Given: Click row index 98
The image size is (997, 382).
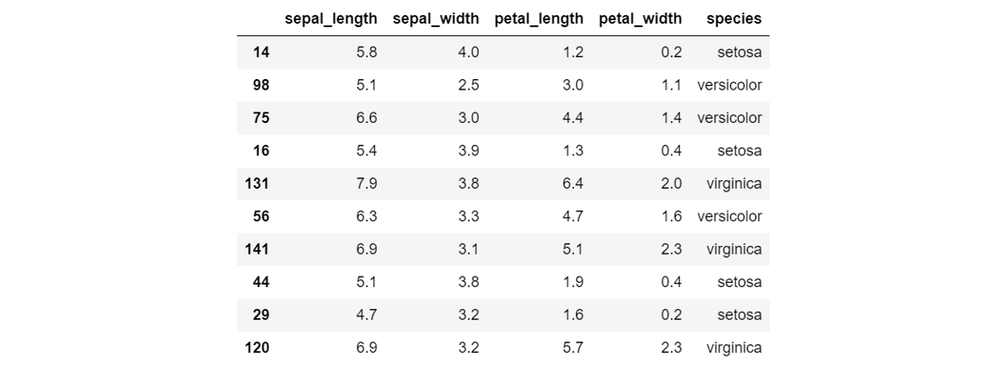Looking at the screenshot, I should point(261,85).
